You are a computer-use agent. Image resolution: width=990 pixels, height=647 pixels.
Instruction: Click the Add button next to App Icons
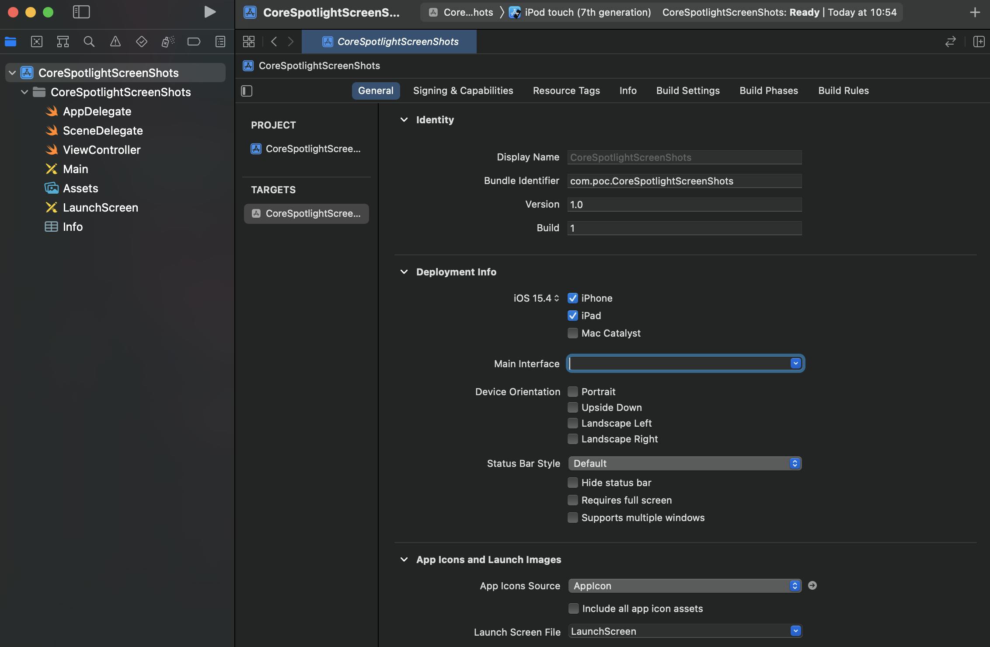[x=812, y=585]
